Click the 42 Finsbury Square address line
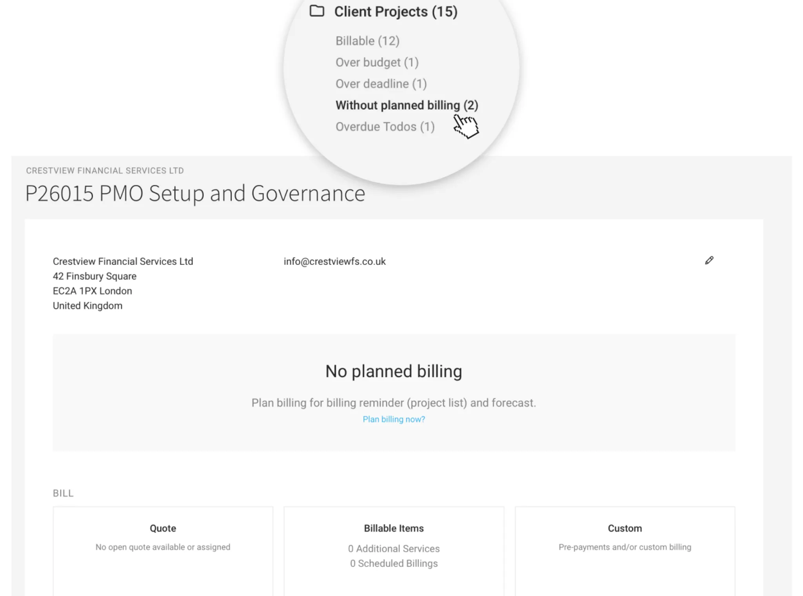 tap(94, 276)
